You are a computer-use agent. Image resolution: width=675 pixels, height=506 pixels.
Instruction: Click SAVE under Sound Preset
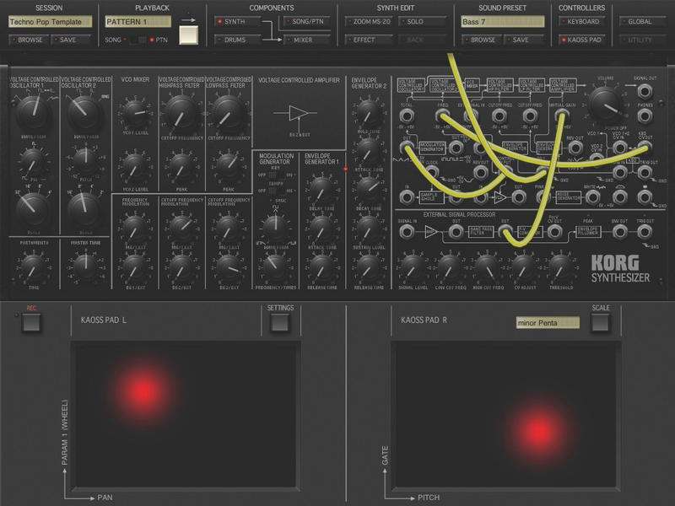coord(524,40)
